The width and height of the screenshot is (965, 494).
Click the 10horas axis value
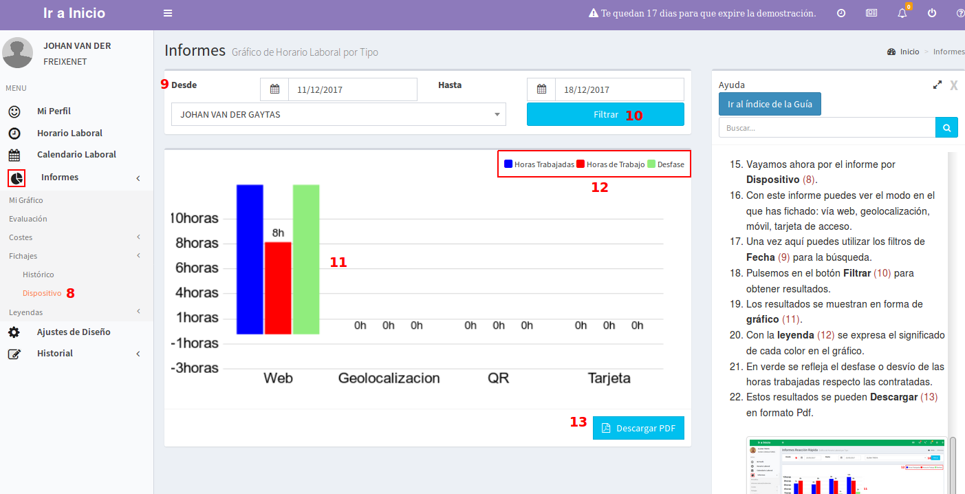[194, 219]
